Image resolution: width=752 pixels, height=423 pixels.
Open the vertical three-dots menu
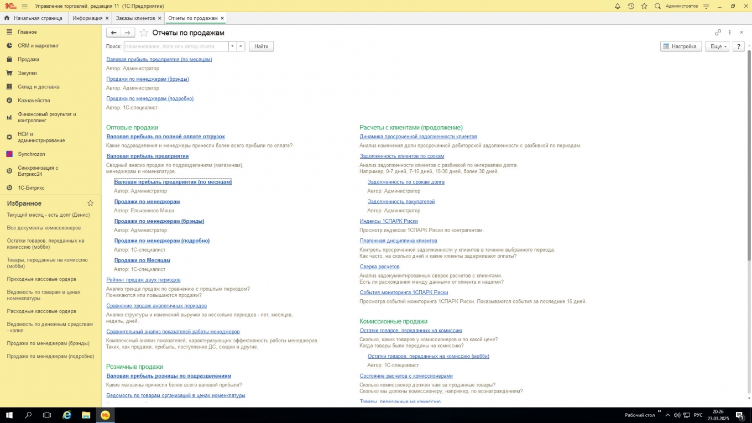tap(730, 33)
